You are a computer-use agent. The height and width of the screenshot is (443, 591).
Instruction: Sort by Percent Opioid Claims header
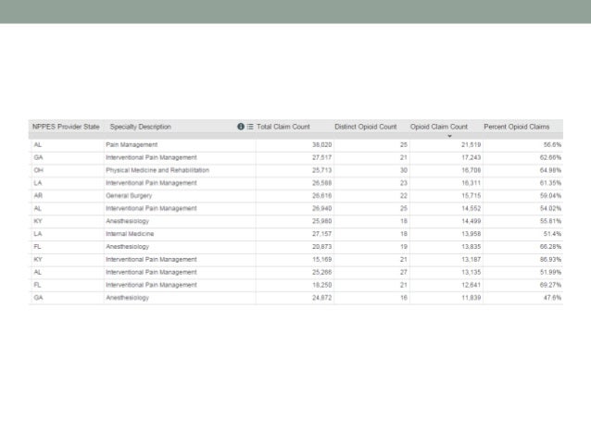coord(517,127)
